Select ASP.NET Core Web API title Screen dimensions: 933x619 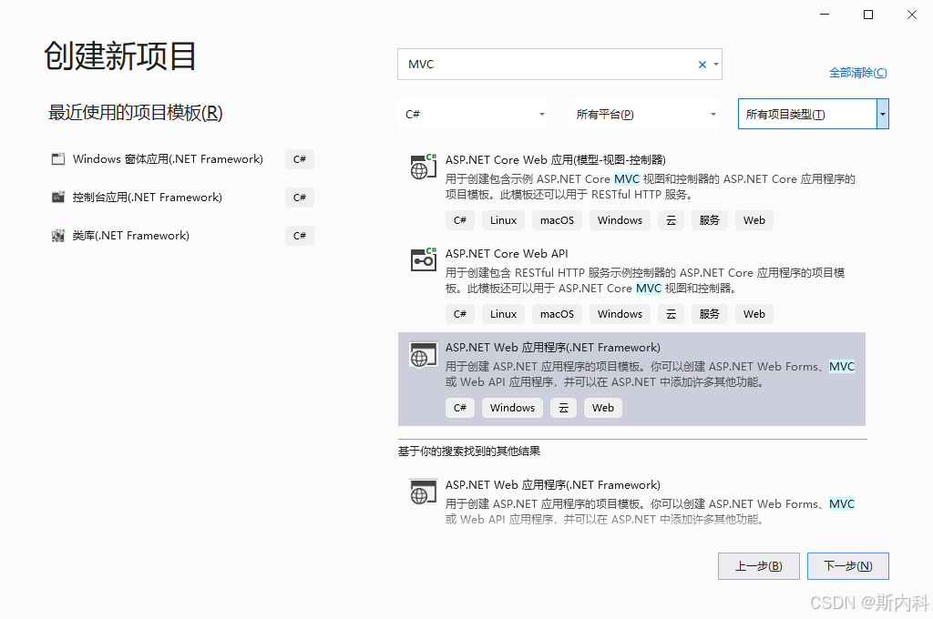point(507,254)
